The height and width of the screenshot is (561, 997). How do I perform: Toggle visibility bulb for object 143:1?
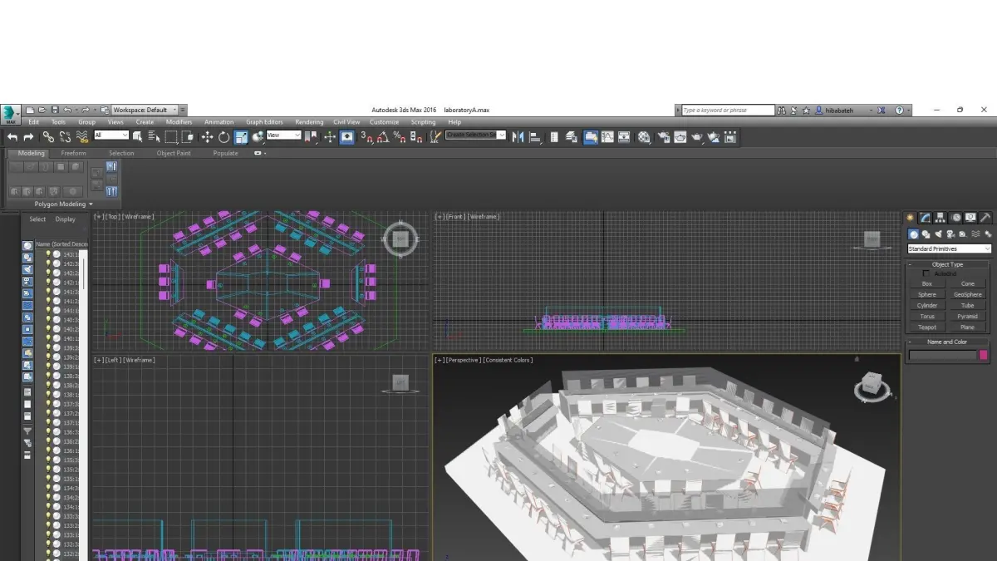tap(48, 254)
